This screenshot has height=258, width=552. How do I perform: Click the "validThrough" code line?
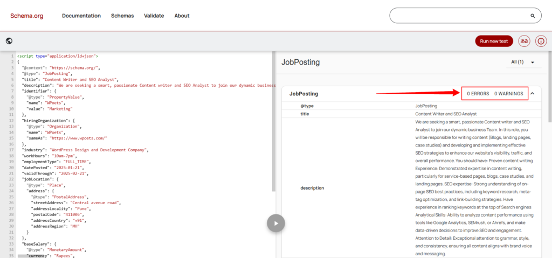pyautogui.click(x=55, y=173)
